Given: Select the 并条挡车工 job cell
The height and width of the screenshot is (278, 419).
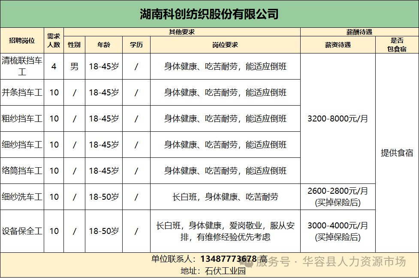Looking at the screenshot, I should [22, 92].
